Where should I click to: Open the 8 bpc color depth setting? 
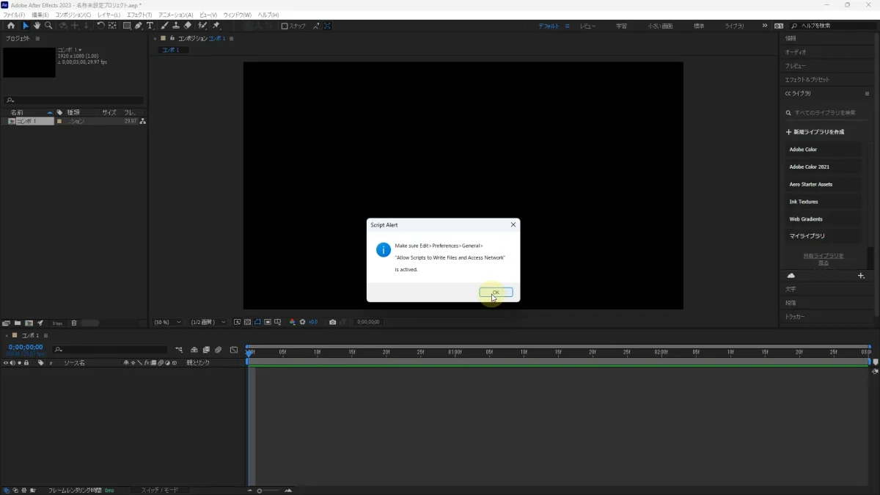click(57, 323)
